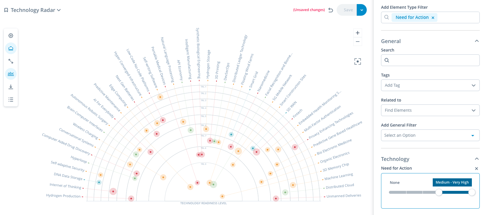Click the SD WAN label
This screenshot has height=215, width=485.
[x=291, y=106]
